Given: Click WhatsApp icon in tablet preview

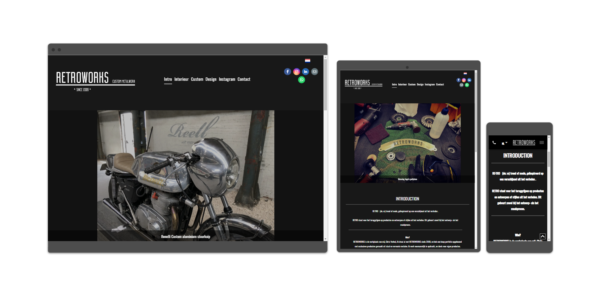Looking at the screenshot, I should (467, 85).
